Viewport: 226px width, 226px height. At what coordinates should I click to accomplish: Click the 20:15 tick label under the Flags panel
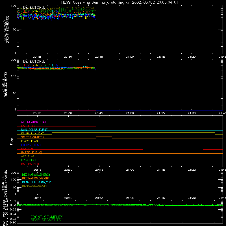(x=38, y=170)
